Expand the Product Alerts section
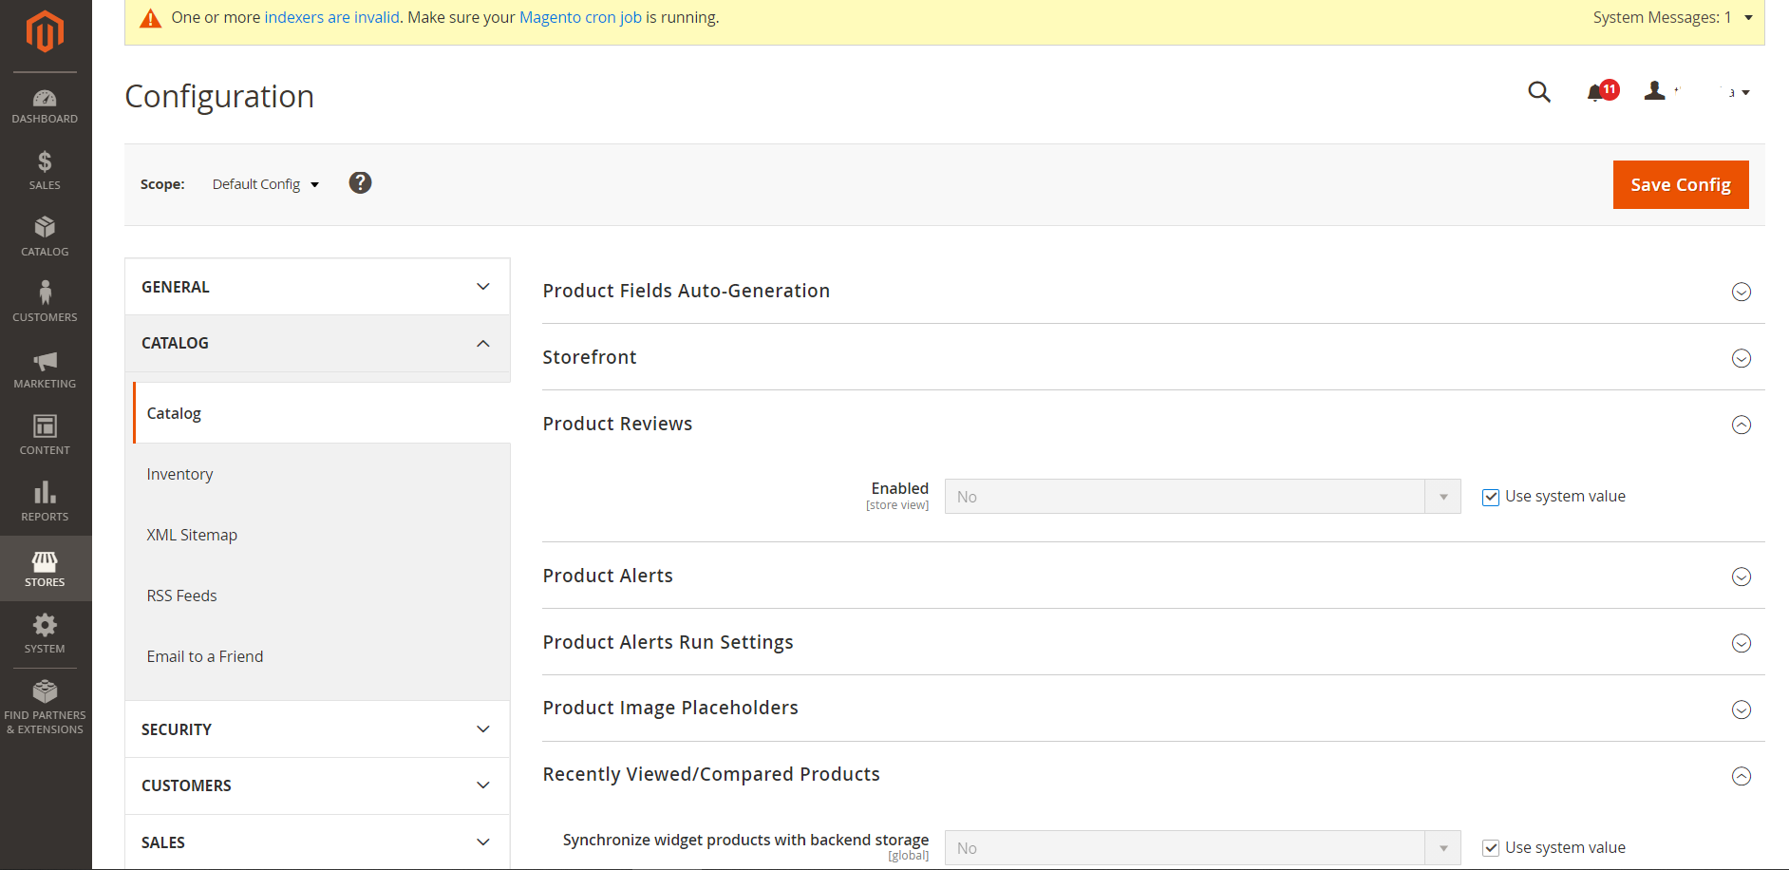The image size is (1789, 870). 1742,577
